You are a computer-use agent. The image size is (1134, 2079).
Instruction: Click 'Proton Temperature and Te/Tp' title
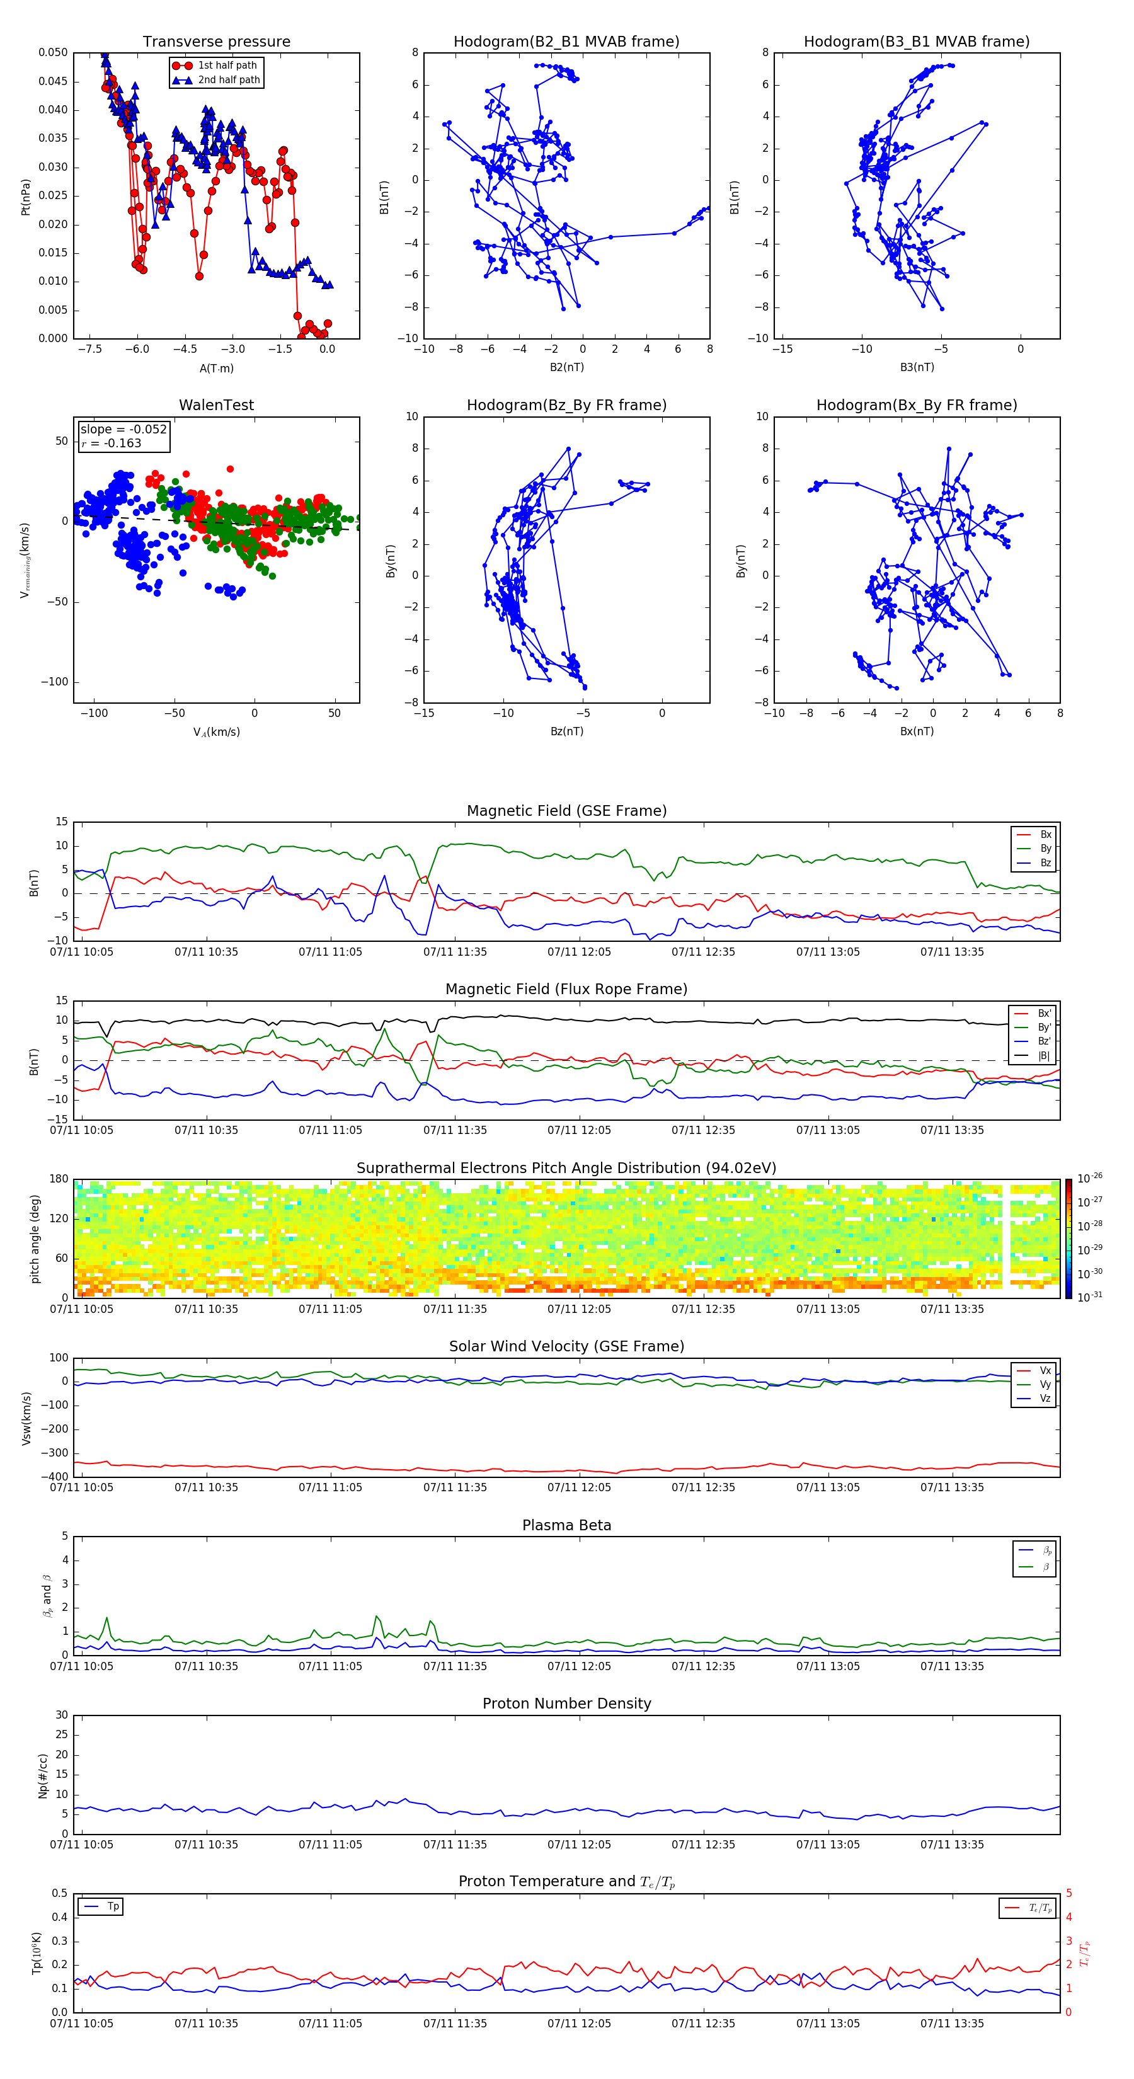coord(566,1882)
